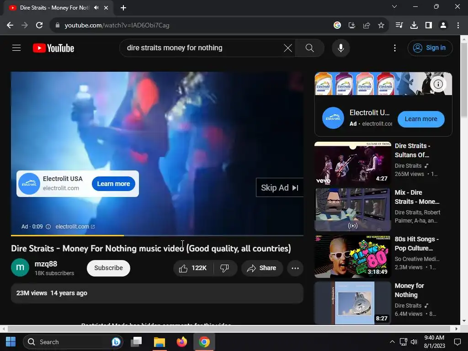
Task: Seek in the yellow ad progress bar
Action: pos(157,235)
